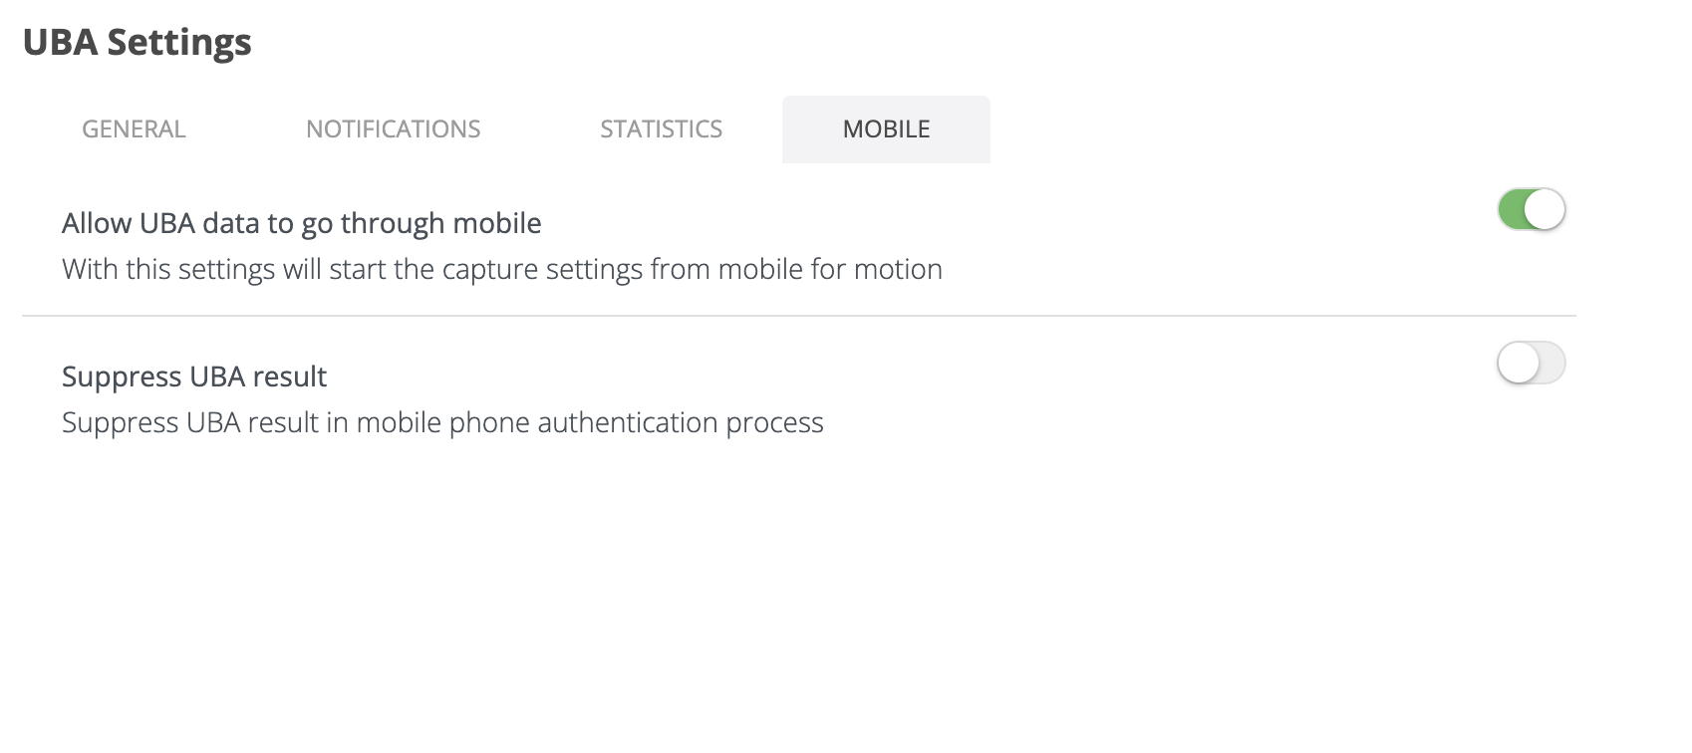
Task: Select the mobile capture settings description text
Action: 502,268
